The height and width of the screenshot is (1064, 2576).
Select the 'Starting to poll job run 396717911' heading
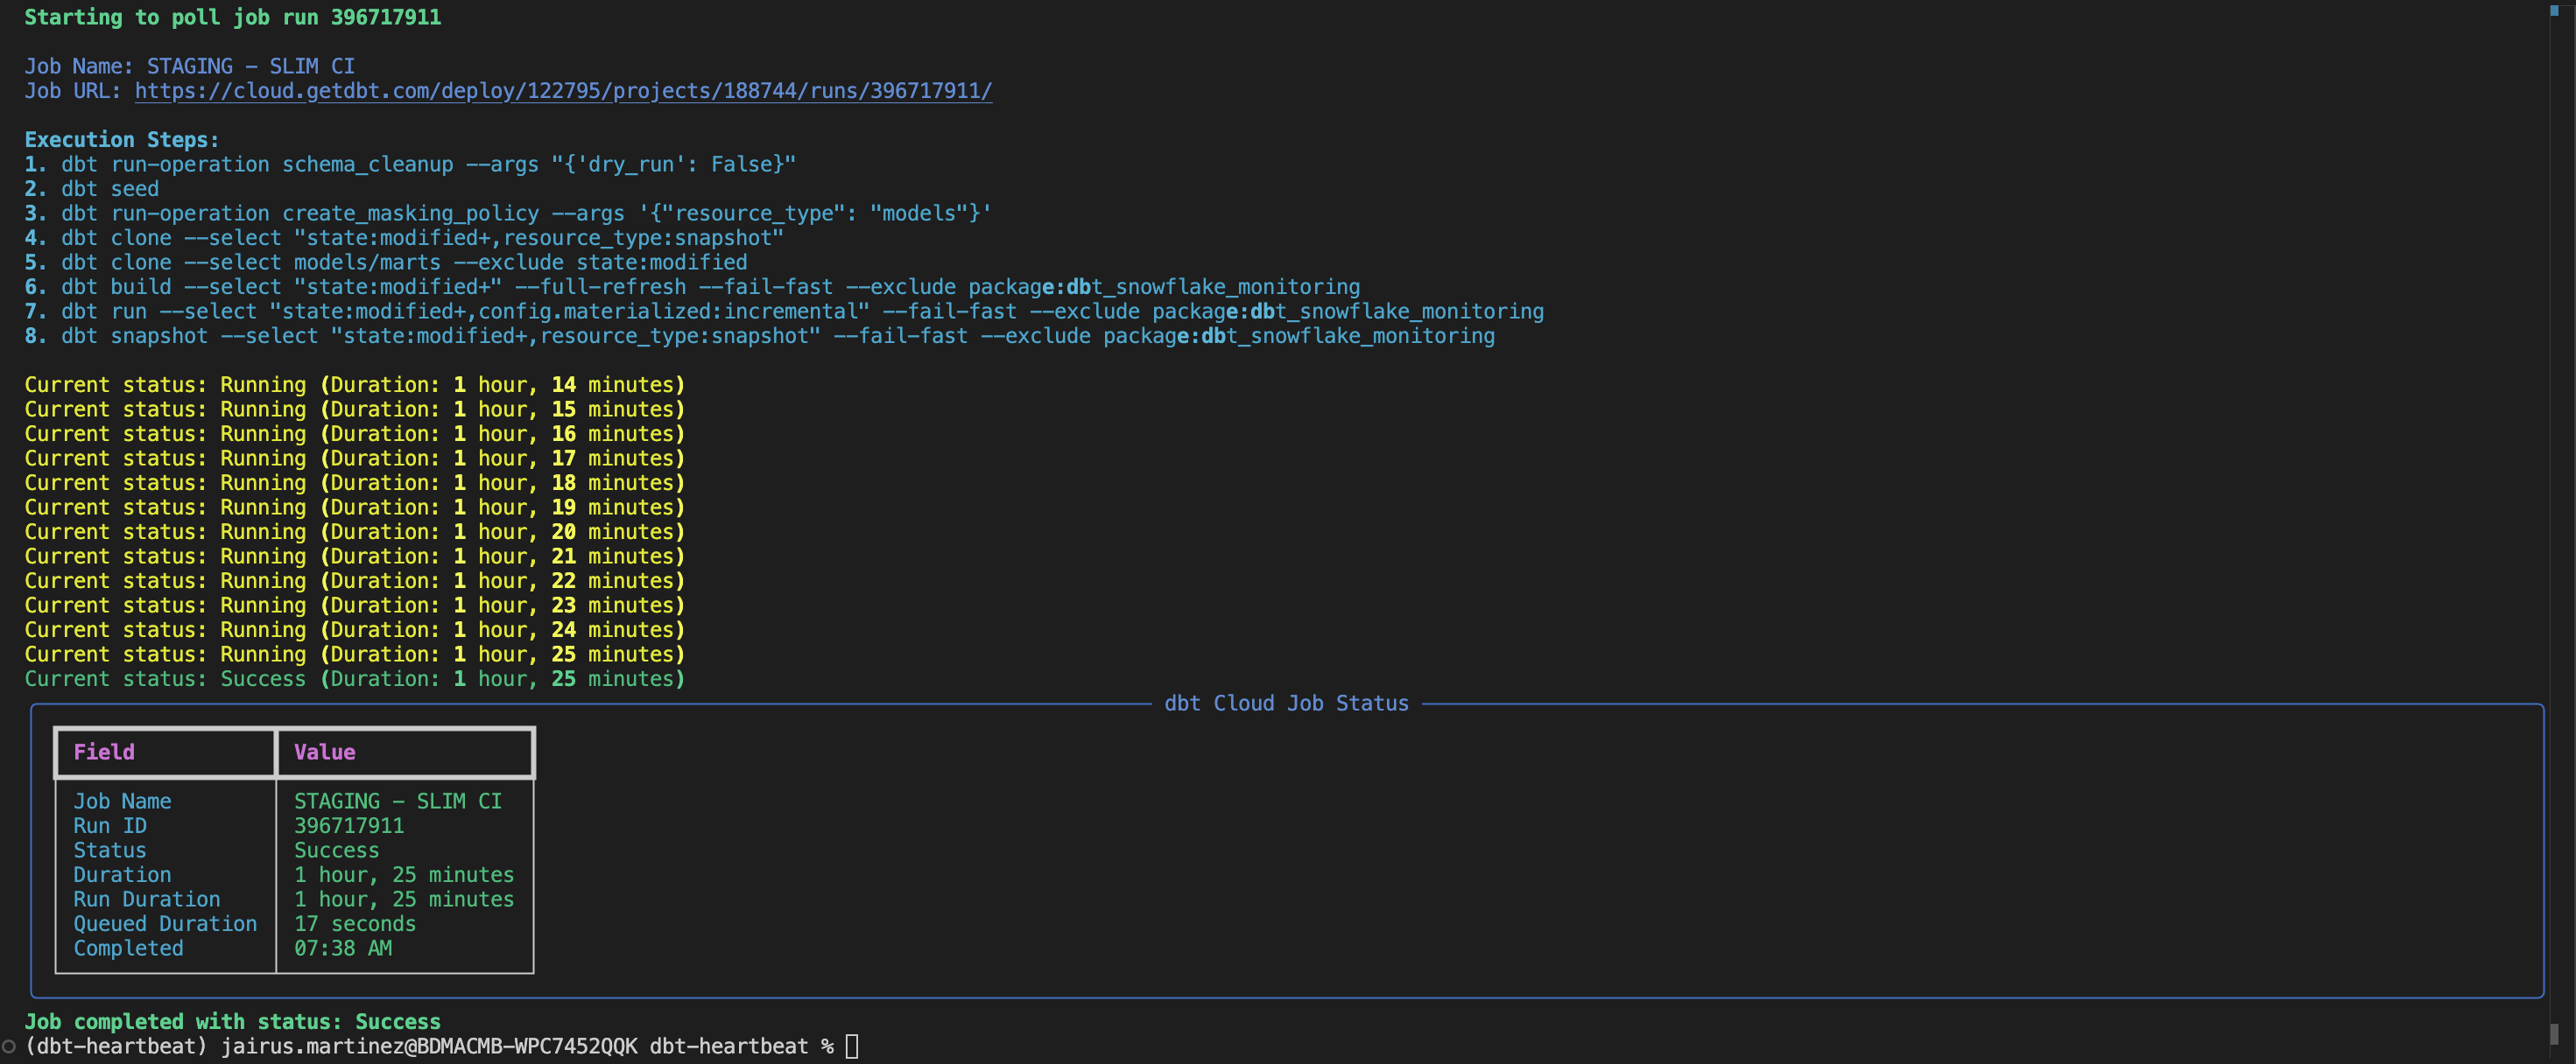(232, 17)
